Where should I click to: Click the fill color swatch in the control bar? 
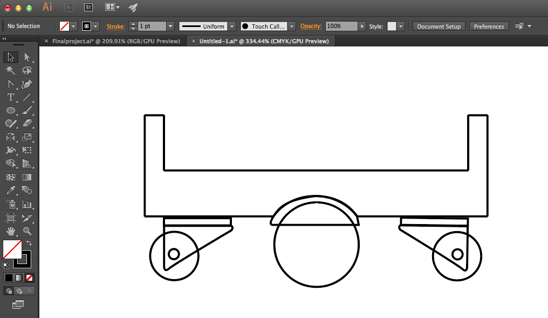tap(64, 26)
